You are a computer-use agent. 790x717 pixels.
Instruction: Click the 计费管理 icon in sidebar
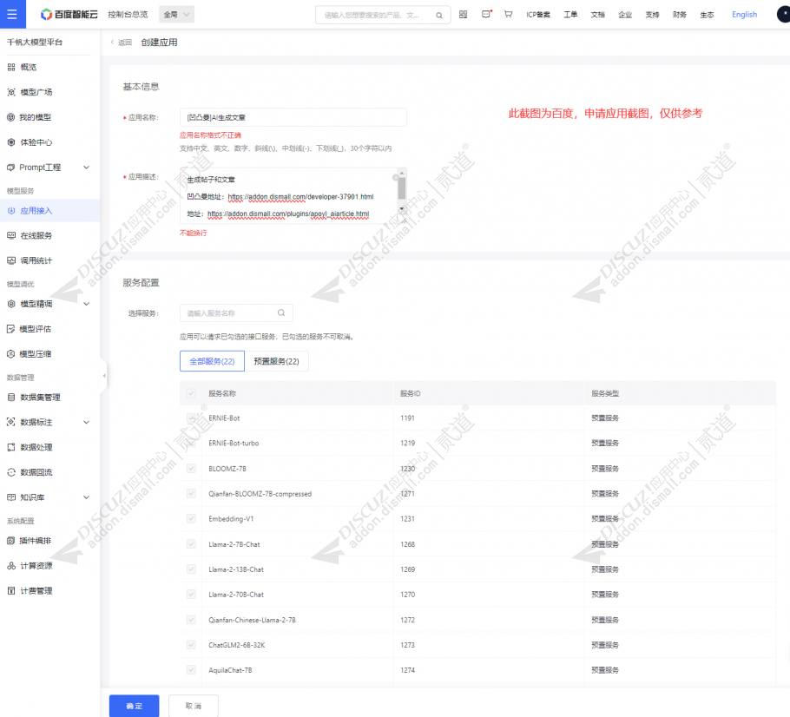click(11, 591)
